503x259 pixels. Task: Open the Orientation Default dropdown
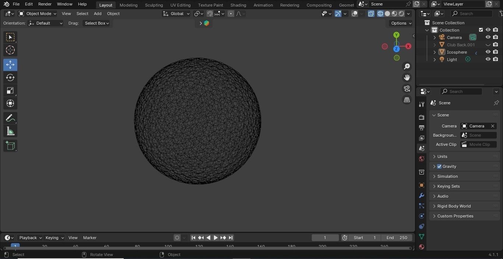[x=46, y=23]
